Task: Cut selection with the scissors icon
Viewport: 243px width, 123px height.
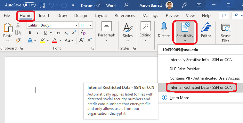Action: pos(18,25)
